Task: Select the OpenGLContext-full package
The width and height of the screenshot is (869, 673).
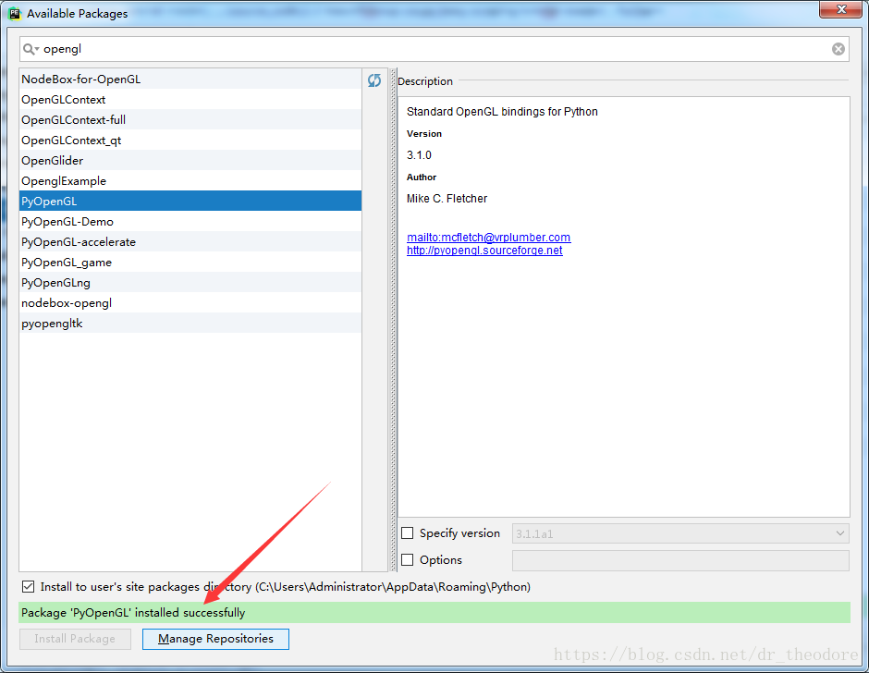Action: pos(190,120)
